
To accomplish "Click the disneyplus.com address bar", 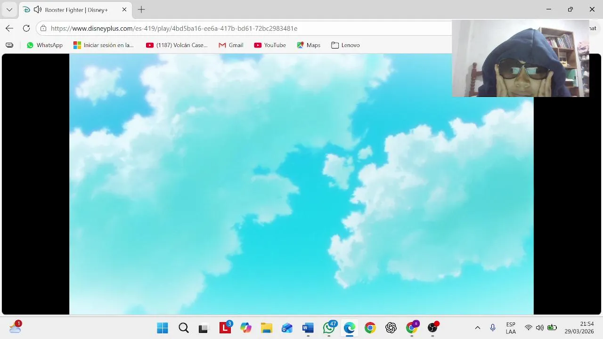I will click(x=245, y=28).
